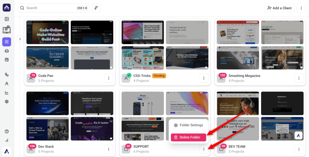Open the Reliable Steel Buildings thumbnail
Image resolution: width=309 pixels, height=157 pixels.
[187, 58]
